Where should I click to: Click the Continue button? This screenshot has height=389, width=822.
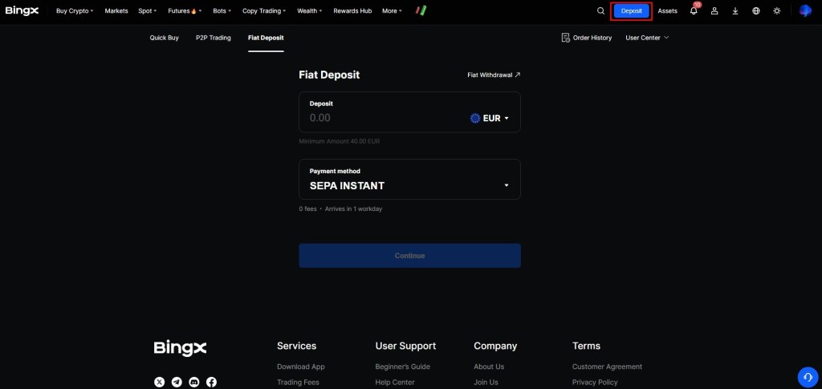click(x=409, y=256)
